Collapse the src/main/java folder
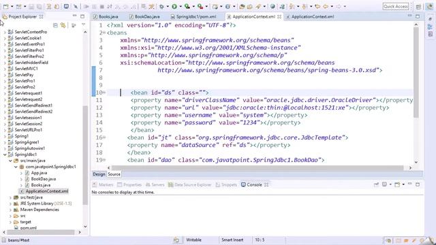This screenshot has width=436, height=245. point(10,161)
